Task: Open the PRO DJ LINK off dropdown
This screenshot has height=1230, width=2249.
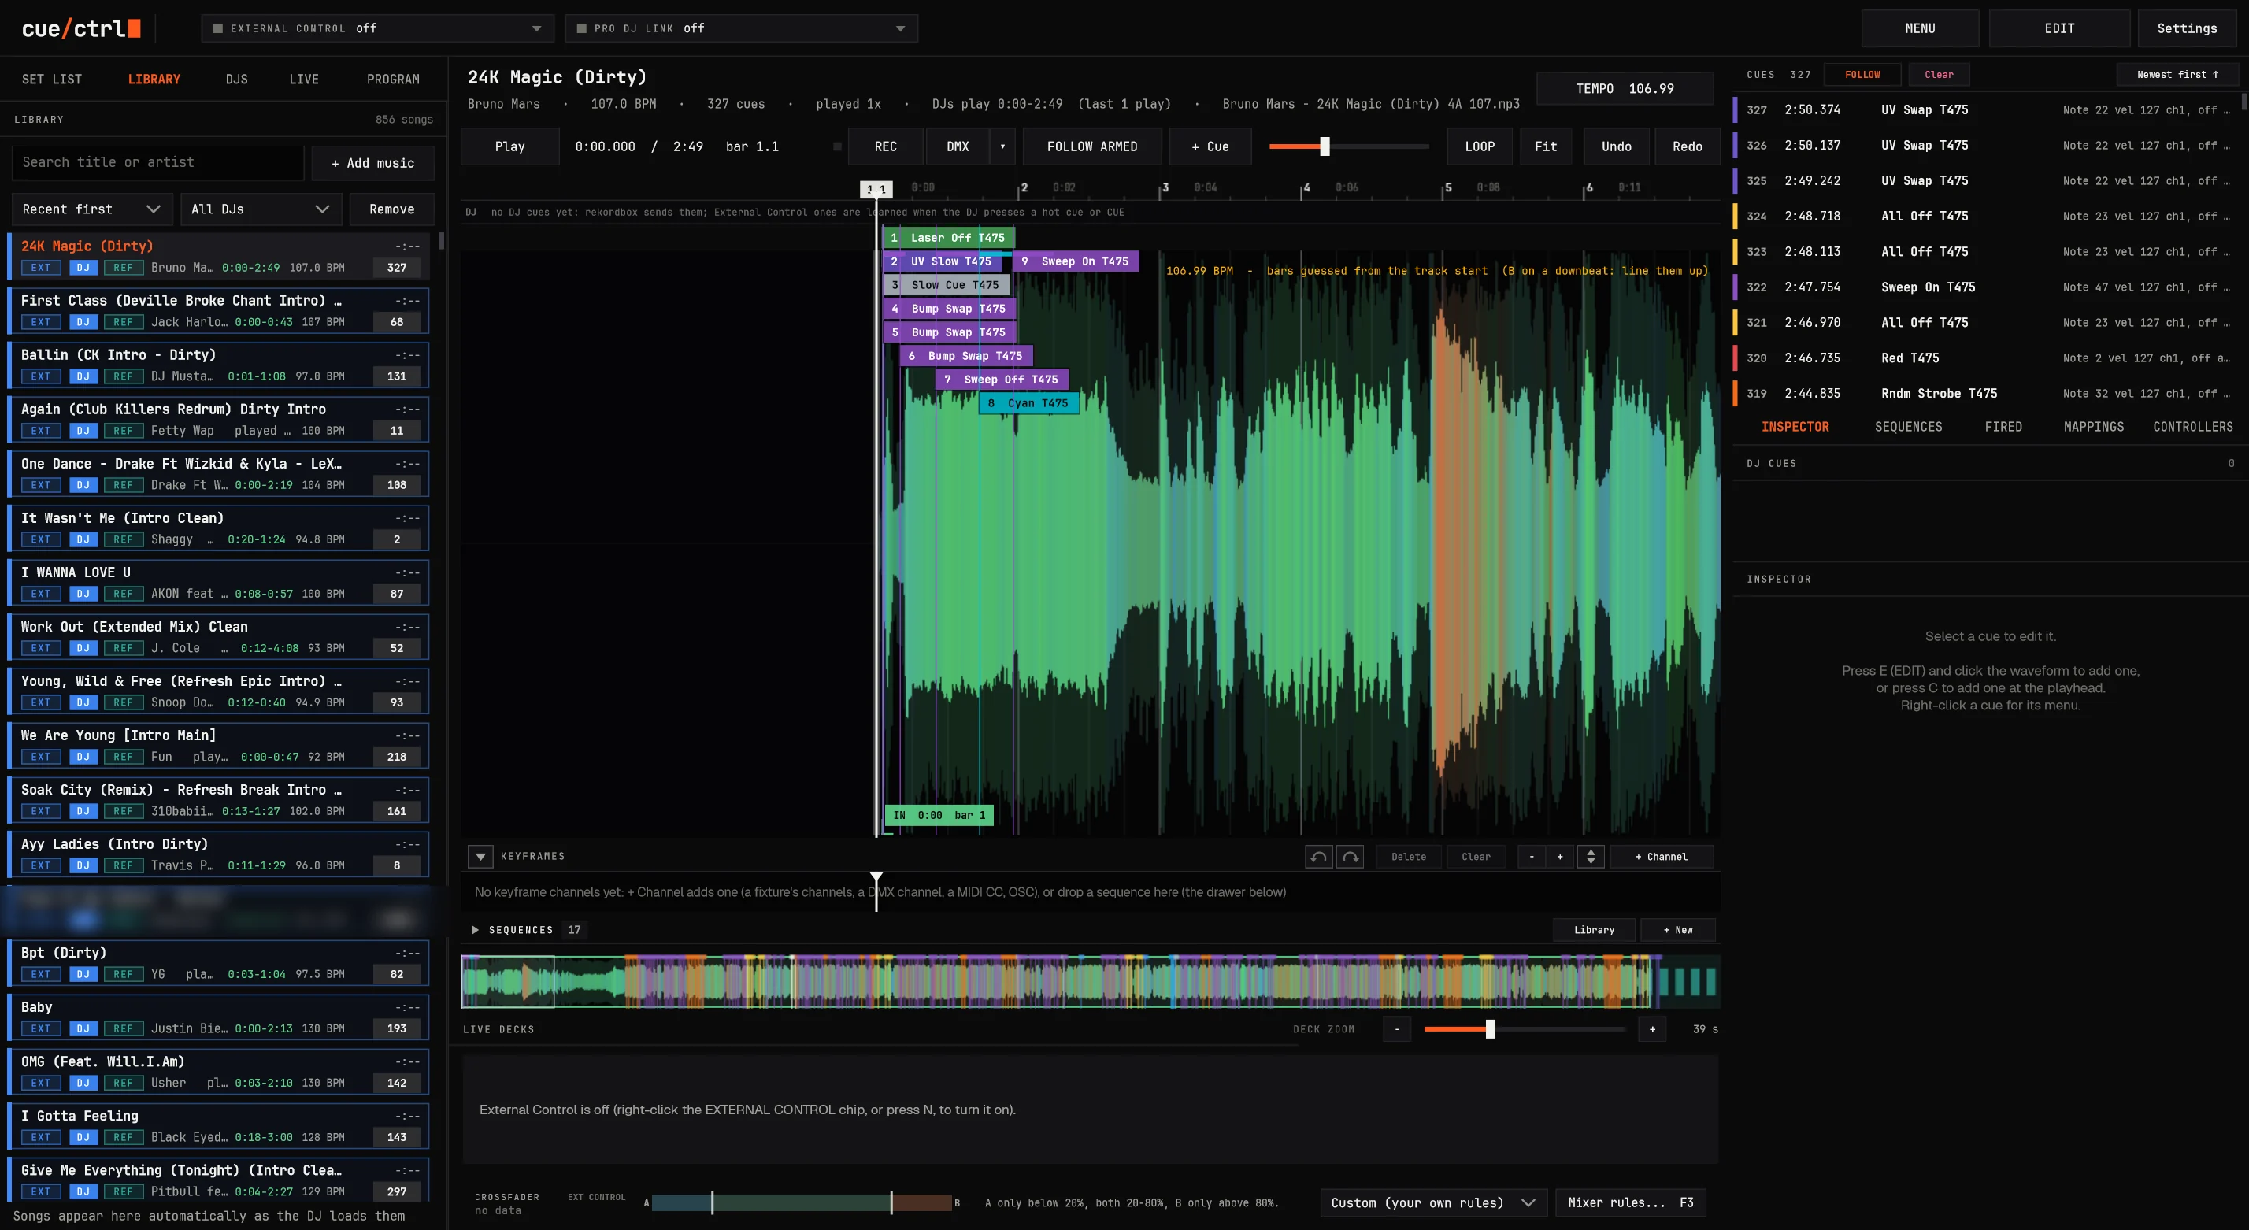Action: (740, 29)
